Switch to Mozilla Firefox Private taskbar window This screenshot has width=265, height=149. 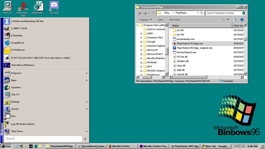tap(154, 146)
